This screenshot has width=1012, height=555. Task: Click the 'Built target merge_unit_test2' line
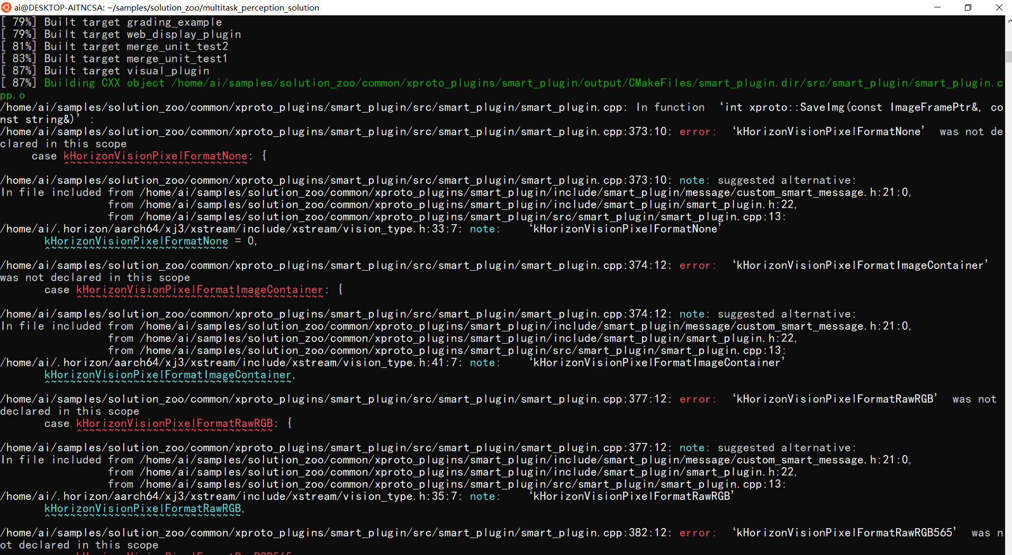pyautogui.click(x=136, y=47)
